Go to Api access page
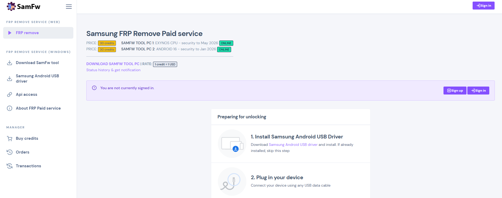 [38, 94]
